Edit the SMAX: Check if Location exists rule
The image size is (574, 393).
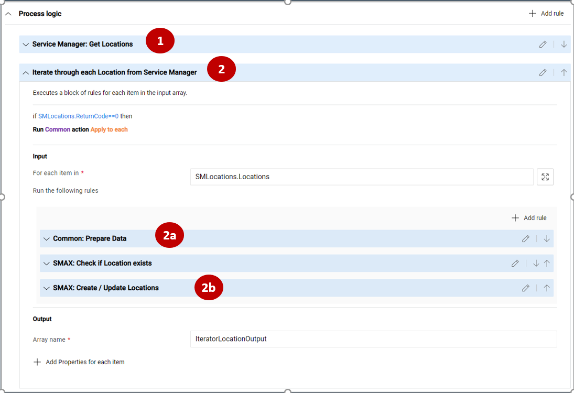pos(514,263)
